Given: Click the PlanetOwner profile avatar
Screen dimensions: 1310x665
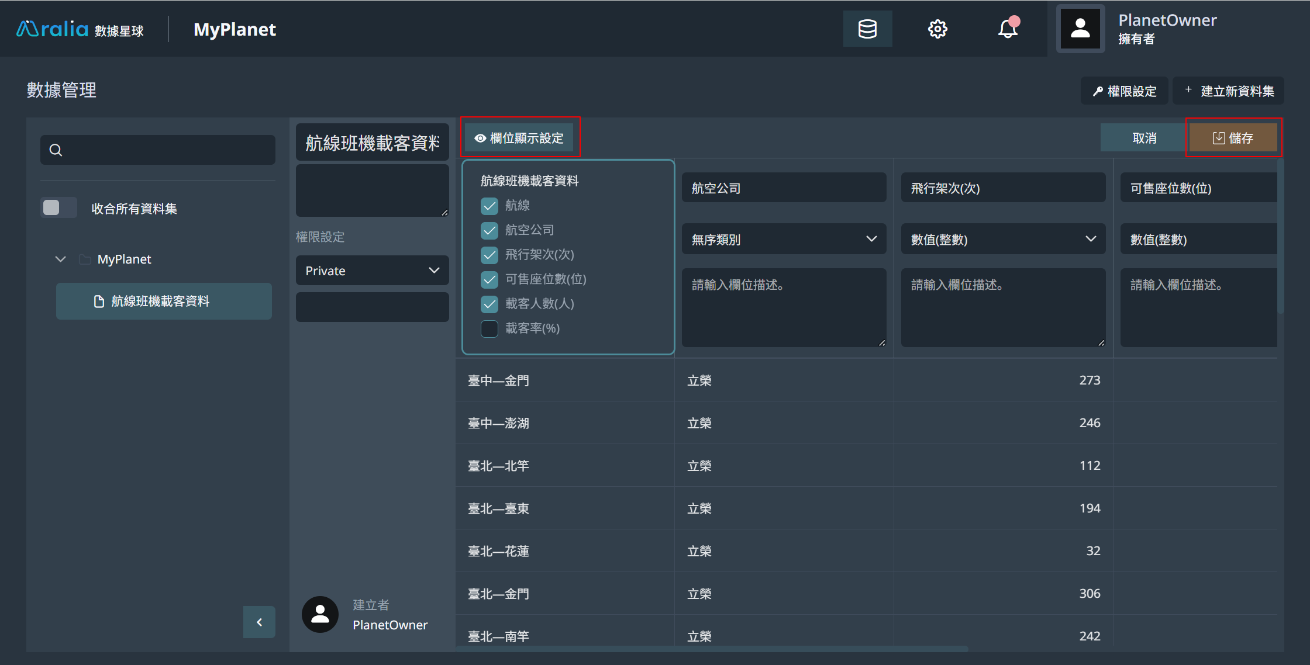Looking at the screenshot, I should [1080, 29].
